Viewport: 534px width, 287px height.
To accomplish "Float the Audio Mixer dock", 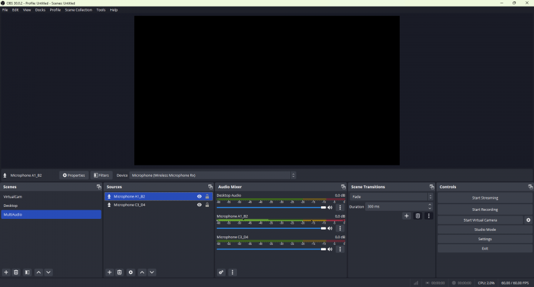I will (x=343, y=187).
